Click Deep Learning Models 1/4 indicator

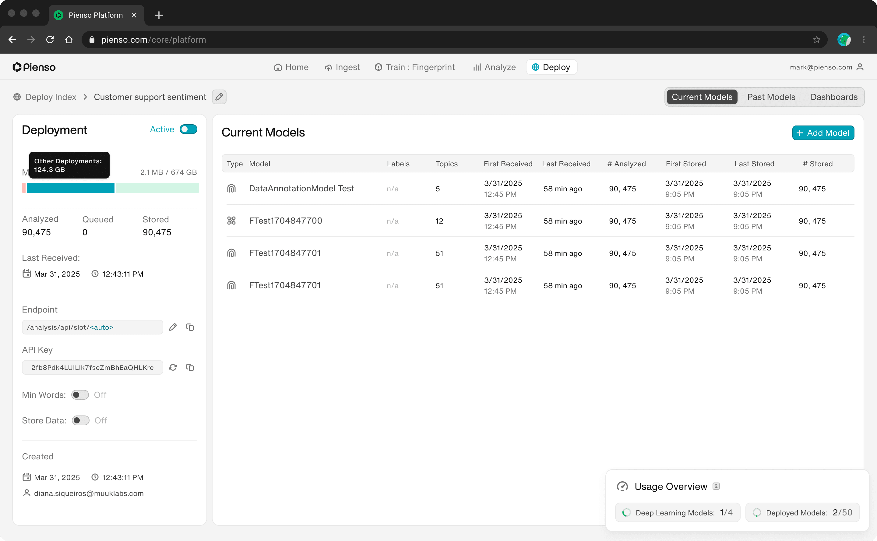pyautogui.click(x=678, y=512)
